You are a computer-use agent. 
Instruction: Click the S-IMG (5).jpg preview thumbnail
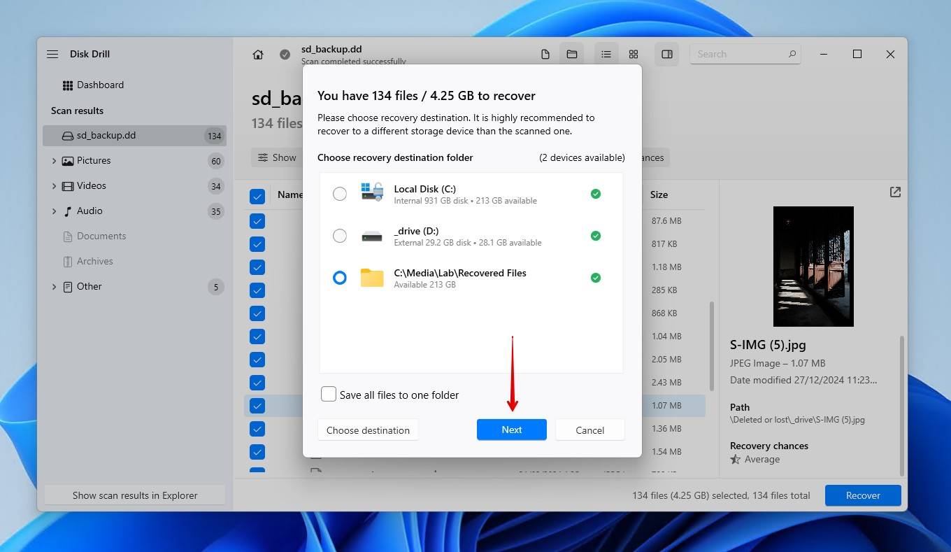[813, 266]
